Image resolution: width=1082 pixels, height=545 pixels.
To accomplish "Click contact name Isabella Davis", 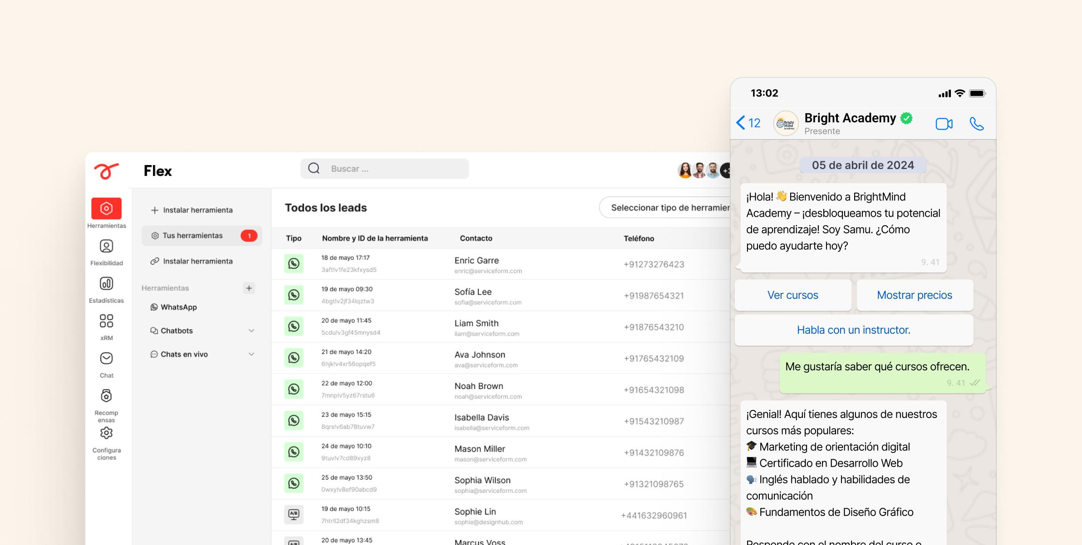I will tap(482, 417).
